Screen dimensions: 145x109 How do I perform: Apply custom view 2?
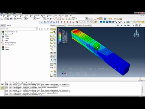point(64,22)
